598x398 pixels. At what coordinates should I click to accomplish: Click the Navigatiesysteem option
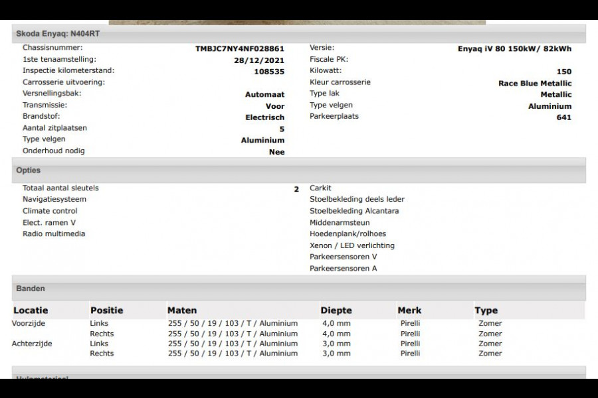tap(54, 199)
